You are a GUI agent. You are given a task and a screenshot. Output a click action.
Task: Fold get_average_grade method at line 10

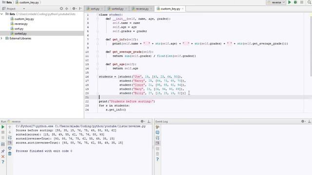pyautogui.click(x=97, y=52)
